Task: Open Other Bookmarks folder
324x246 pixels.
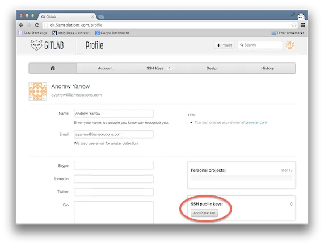Action: pyautogui.click(x=288, y=33)
